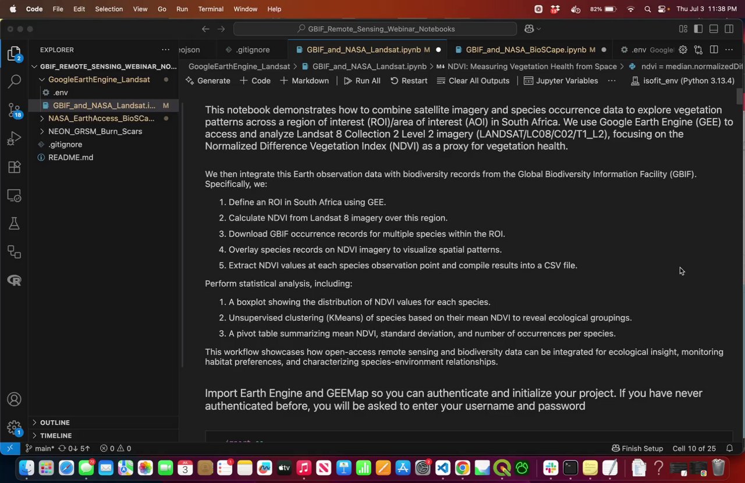Viewport: 745px width, 483px height.
Task: Switch to the .env editor tab
Action: (x=643, y=50)
